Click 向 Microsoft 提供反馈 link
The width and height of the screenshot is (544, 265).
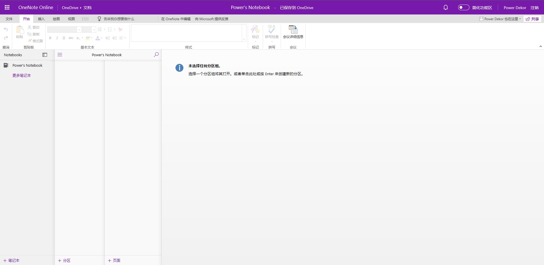[x=211, y=19]
